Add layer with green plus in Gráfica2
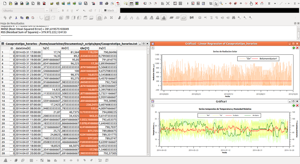The image size is (300, 164). tap(293, 48)
